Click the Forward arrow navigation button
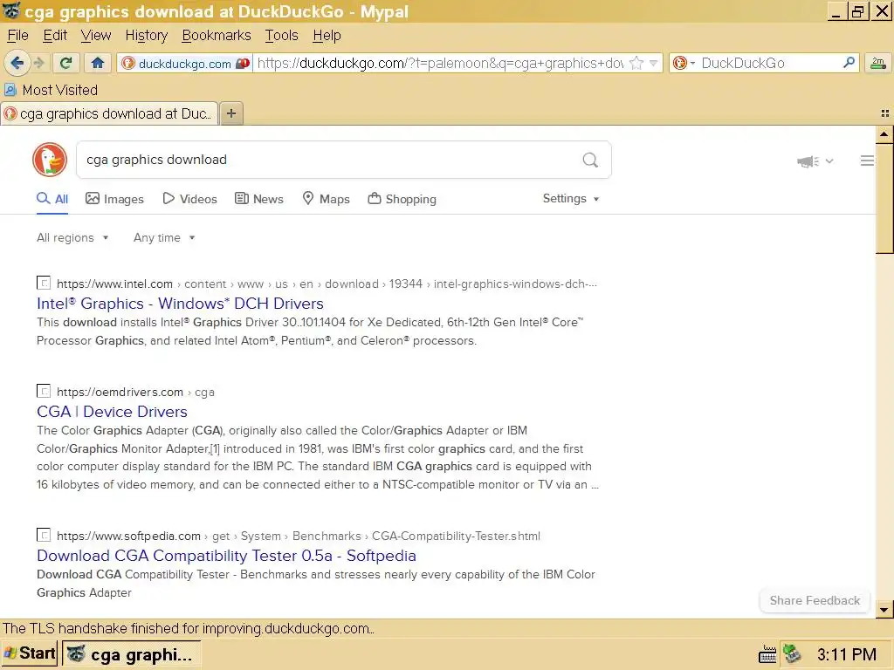894x670 pixels. (38, 63)
